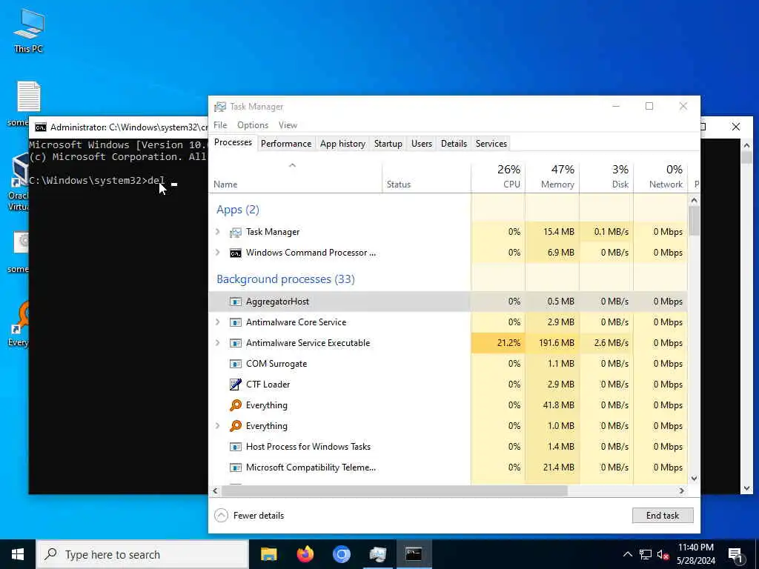Click the Task Manager vertical scrollbar thumb
This screenshot has width=759, height=569.
[694, 221]
